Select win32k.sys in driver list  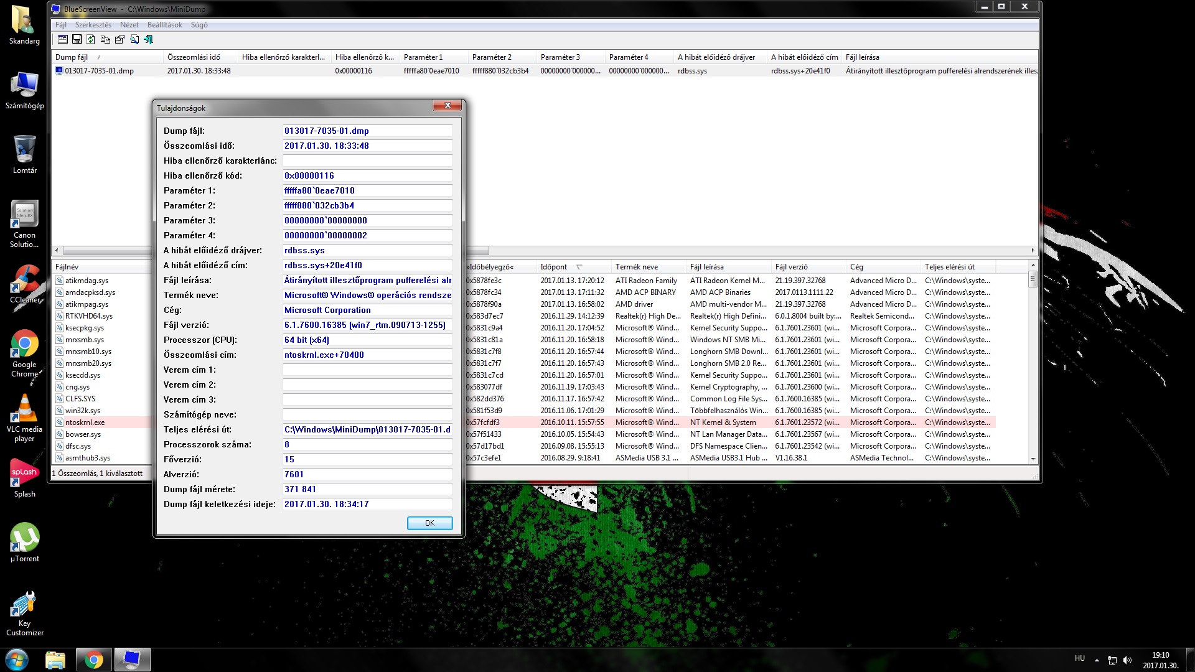pos(83,411)
